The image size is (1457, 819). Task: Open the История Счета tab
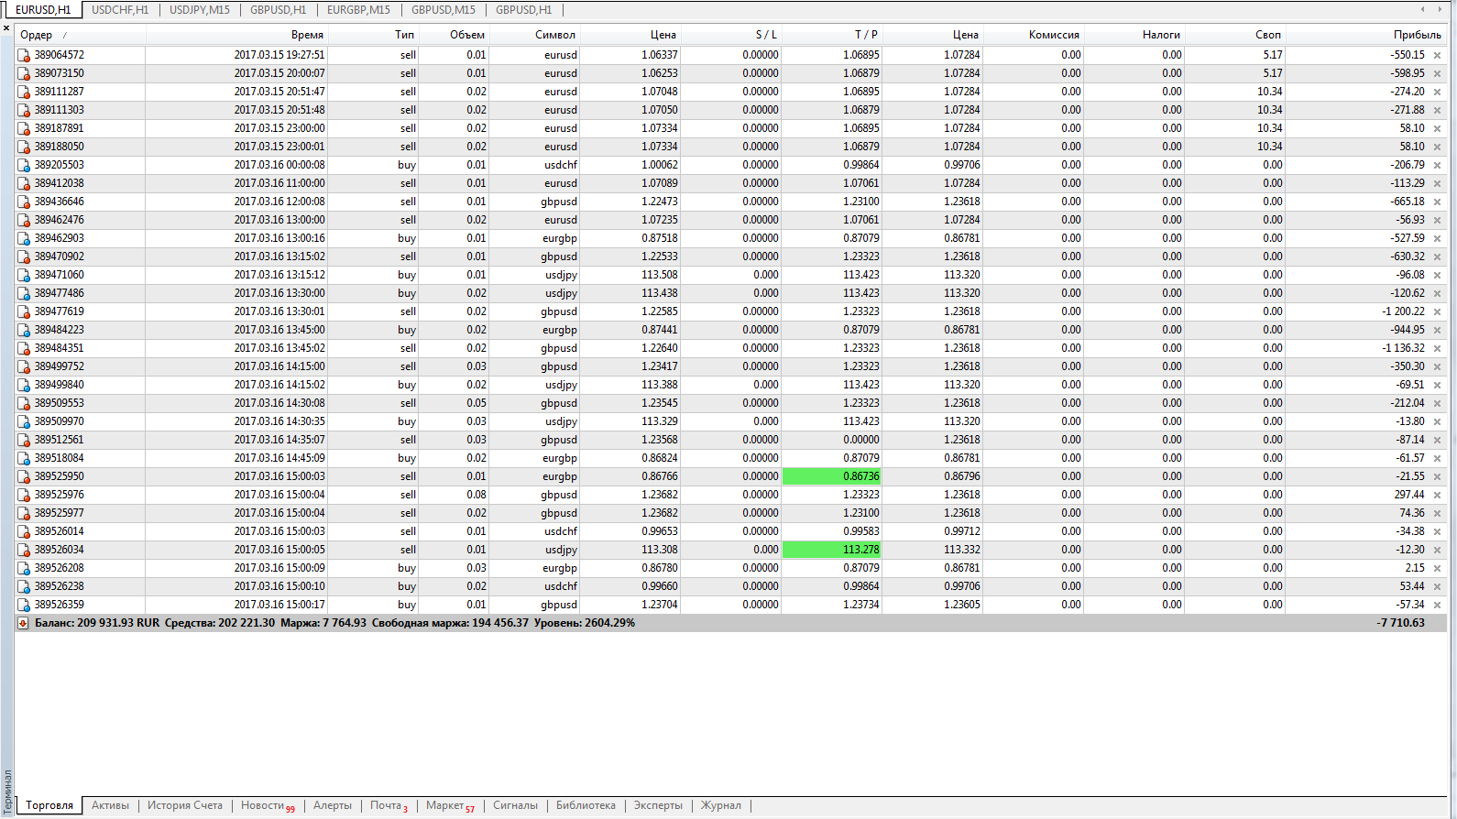click(185, 806)
